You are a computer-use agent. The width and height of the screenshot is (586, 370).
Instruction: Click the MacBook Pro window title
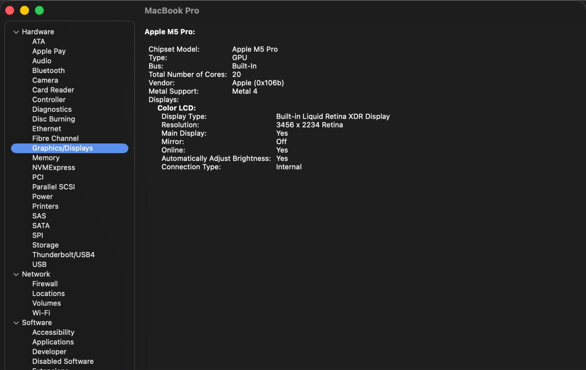[172, 11]
